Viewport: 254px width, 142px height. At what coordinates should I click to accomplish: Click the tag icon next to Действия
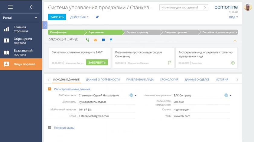coord(97,17)
